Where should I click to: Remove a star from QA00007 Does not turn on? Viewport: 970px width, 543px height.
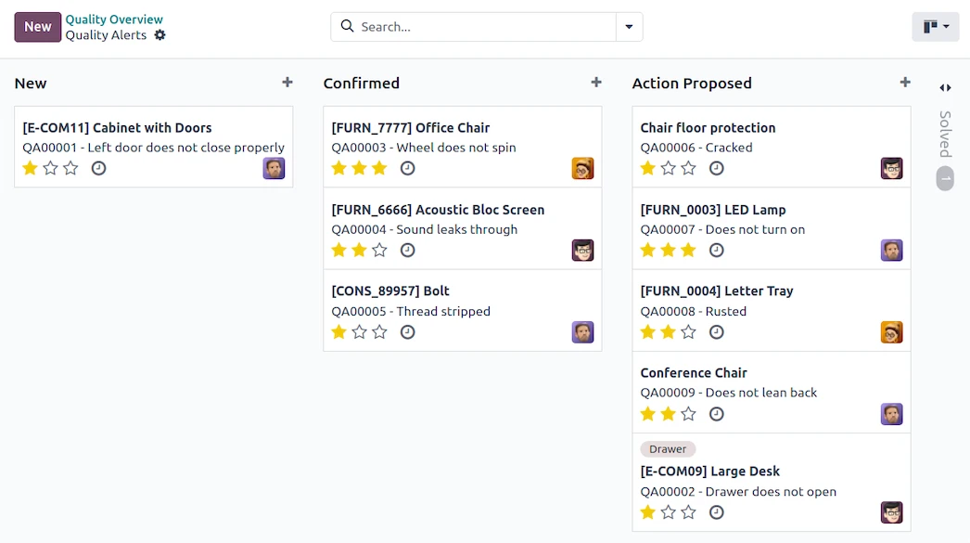[x=668, y=250]
